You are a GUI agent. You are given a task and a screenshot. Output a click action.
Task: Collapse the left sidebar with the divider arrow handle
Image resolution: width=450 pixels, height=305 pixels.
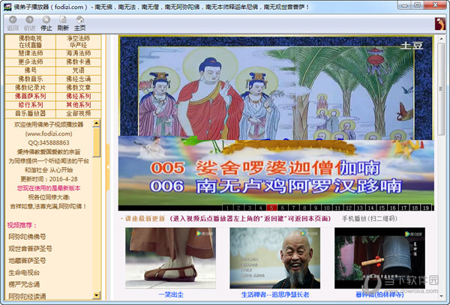tap(108, 167)
